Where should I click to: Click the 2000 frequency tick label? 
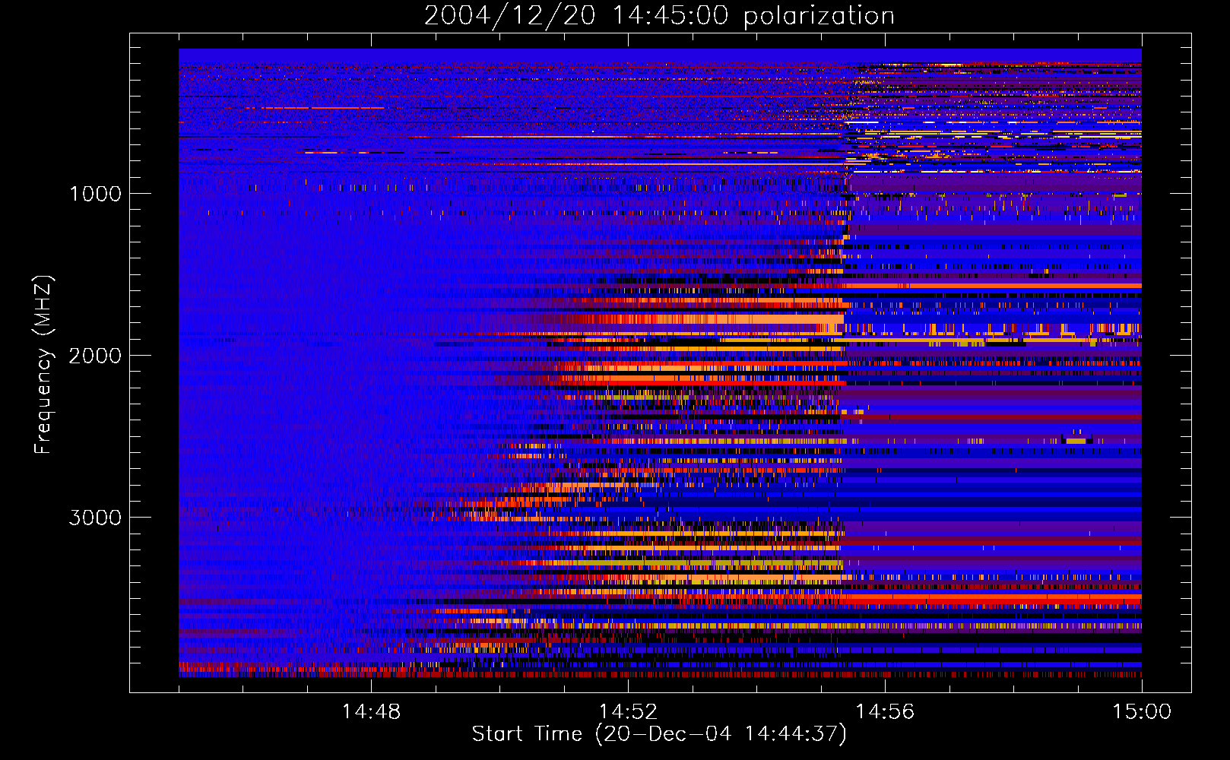click(x=95, y=356)
